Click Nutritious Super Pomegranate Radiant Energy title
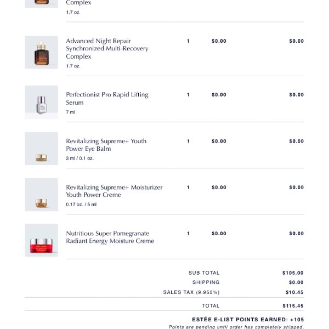Viewport: 329px width, 329px height. [110, 237]
